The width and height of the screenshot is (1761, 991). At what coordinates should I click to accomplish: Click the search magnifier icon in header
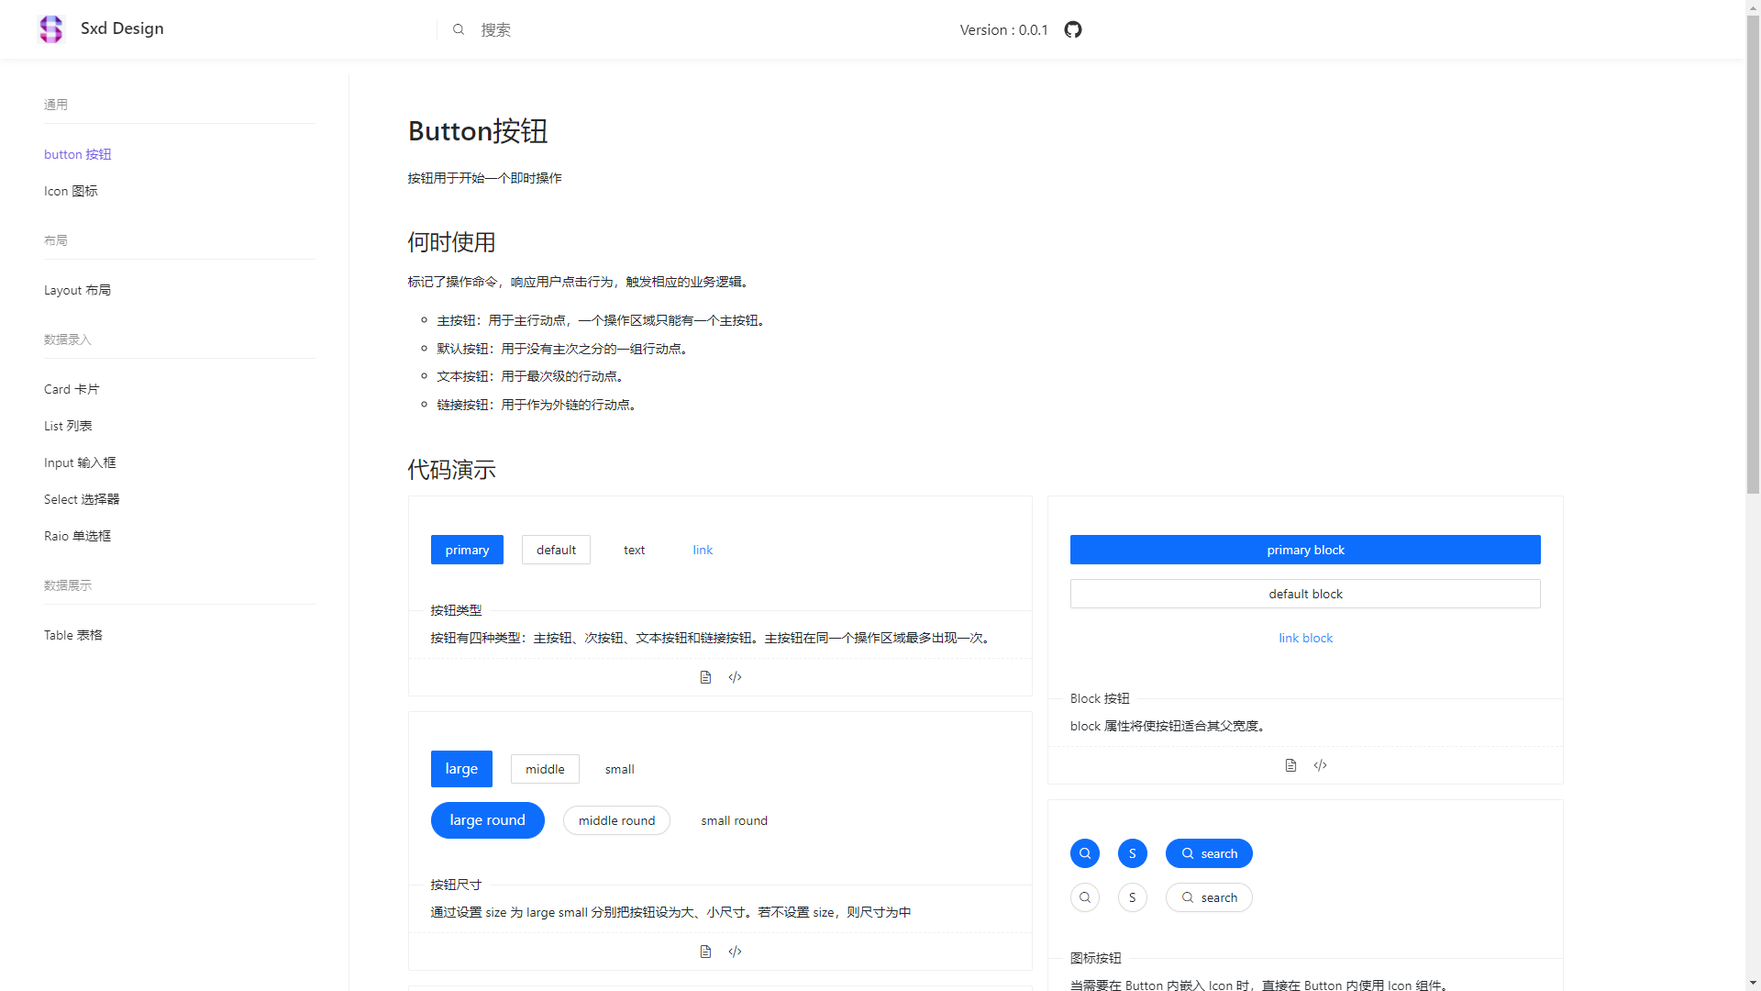pyautogui.click(x=459, y=29)
